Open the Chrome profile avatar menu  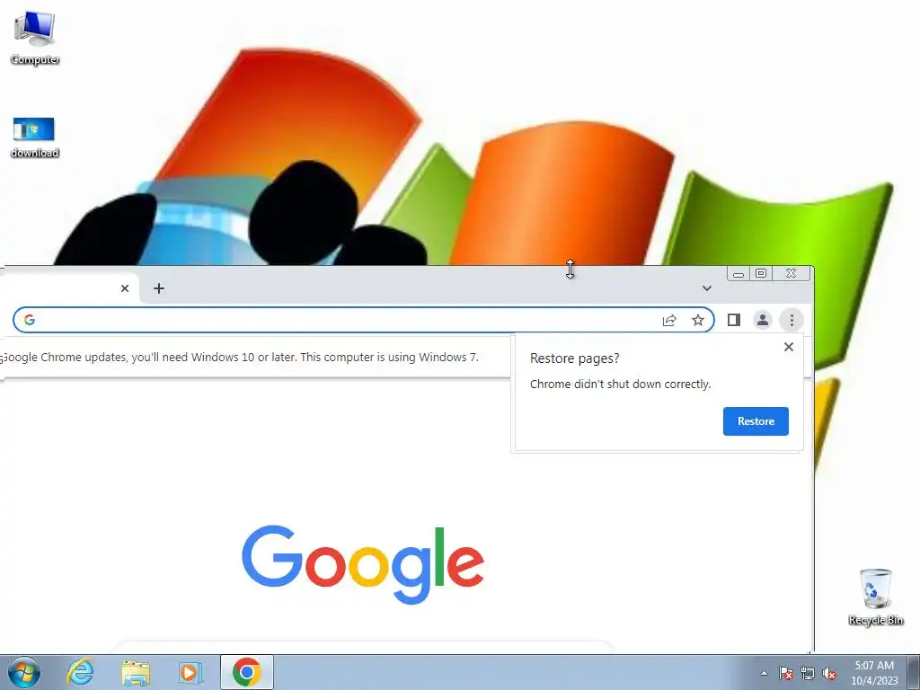pos(762,320)
